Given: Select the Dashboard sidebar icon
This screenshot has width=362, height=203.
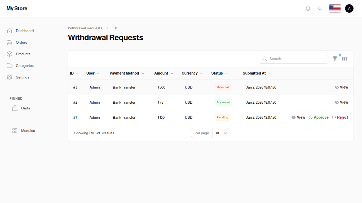Looking at the screenshot, I should tap(10, 31).
